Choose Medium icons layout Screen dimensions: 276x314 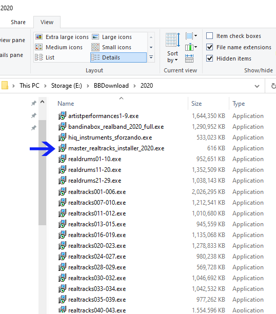[x=59, y=47]
